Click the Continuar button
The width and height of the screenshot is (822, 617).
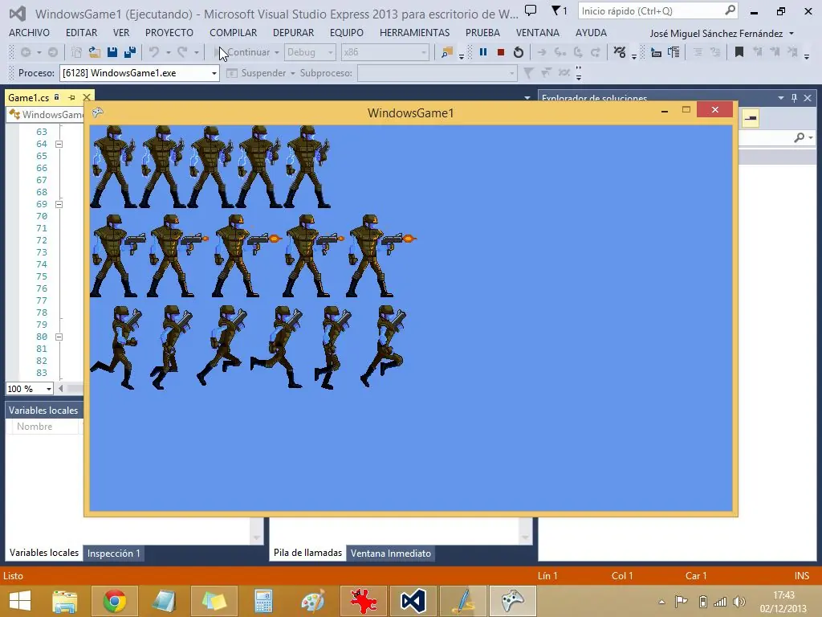click(x=247, y=52)
